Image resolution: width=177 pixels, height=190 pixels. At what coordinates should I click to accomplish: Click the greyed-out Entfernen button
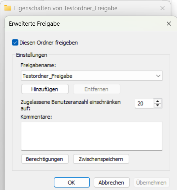[96, 89]
